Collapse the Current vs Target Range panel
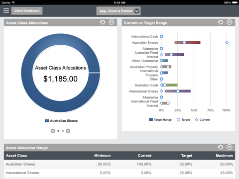Screen dimensions: 239x179 click(230, 22)
